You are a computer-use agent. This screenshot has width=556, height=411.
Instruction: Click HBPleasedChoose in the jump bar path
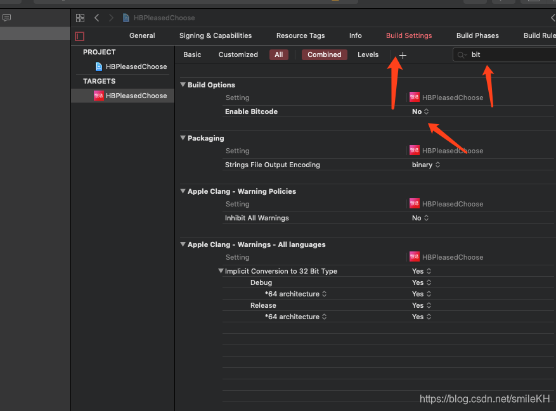click(164, 18)
